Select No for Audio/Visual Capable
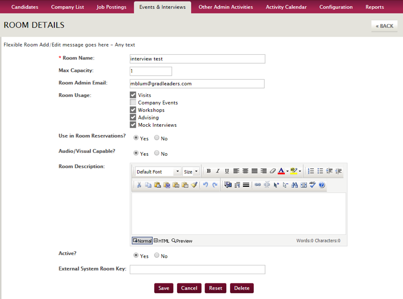This screenshot has width=403, height=299. [x=156, y=153]
